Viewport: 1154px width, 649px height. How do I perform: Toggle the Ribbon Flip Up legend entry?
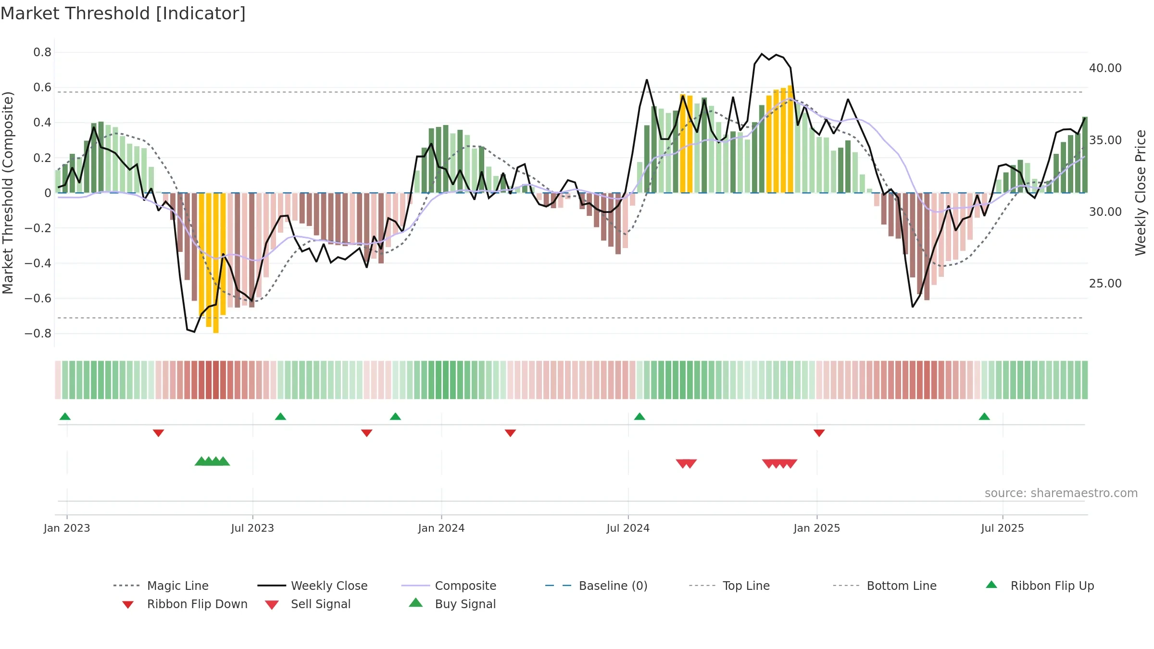click(x=1040, y=586)
